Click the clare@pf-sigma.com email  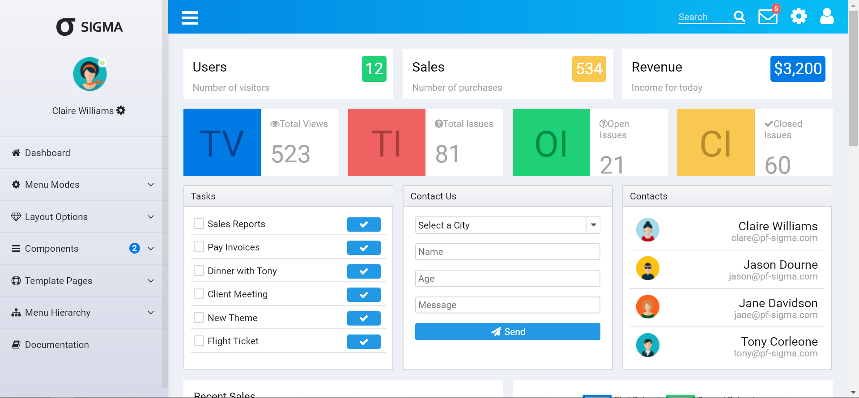click(774, 238)
